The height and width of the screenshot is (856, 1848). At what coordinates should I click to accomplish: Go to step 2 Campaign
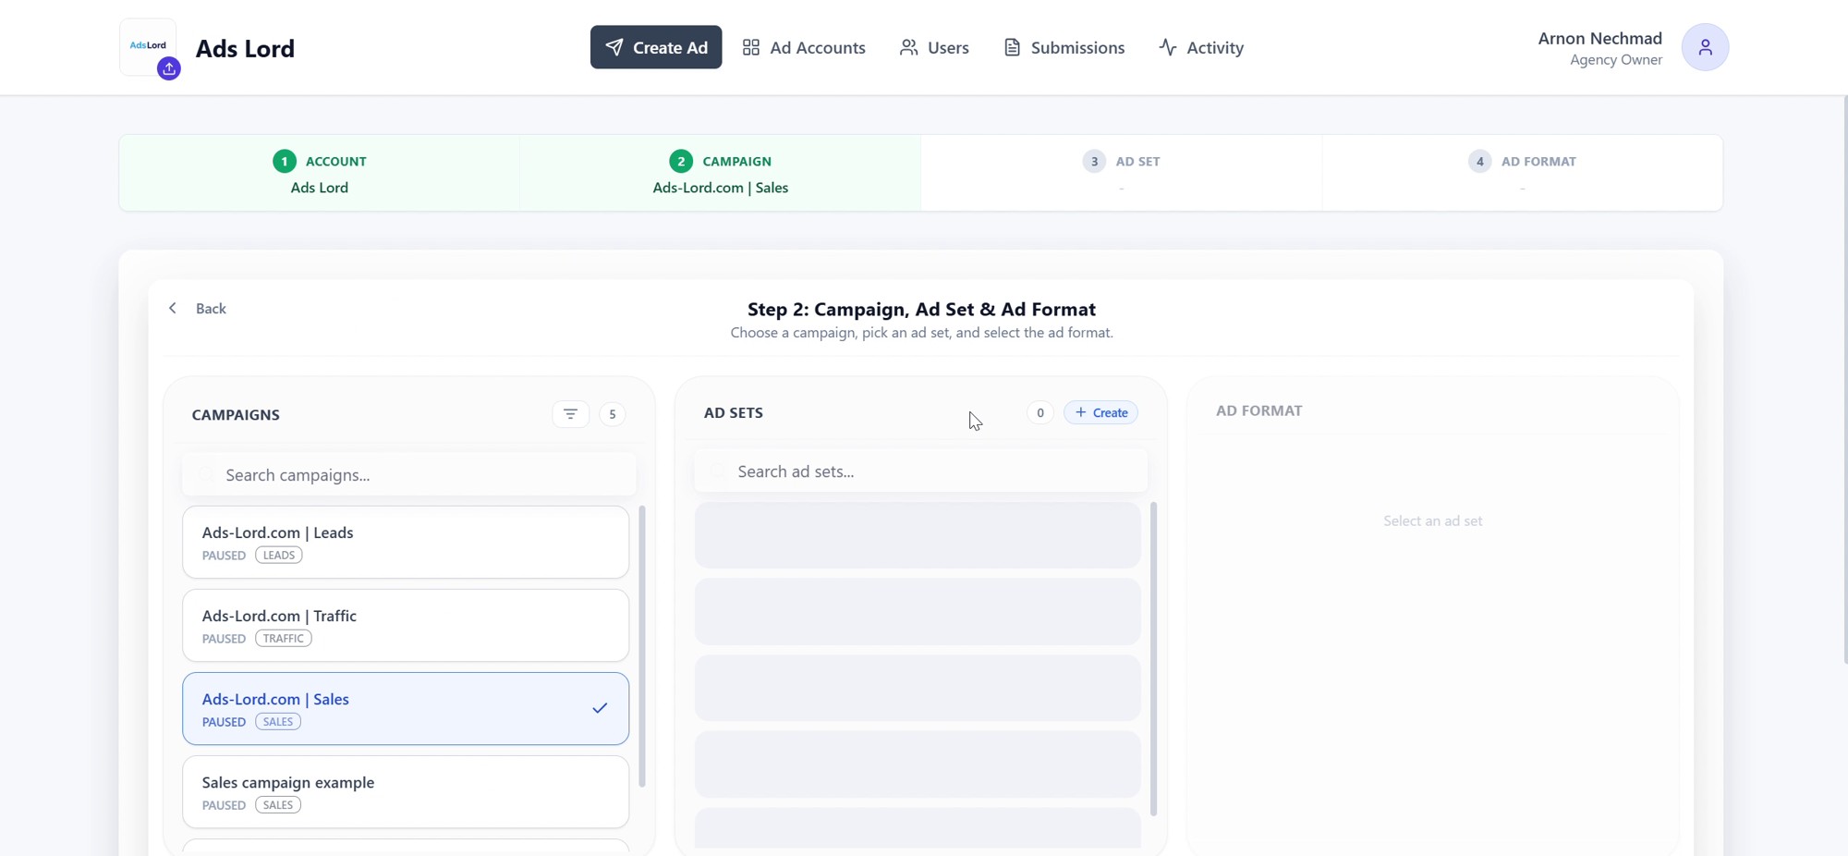721,173
